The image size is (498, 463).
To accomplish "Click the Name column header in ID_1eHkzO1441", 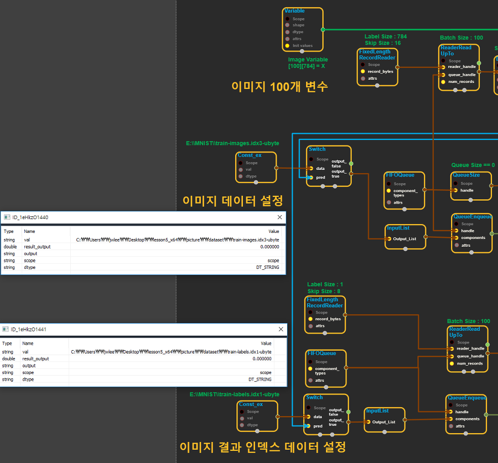I will tap(28, 344).
